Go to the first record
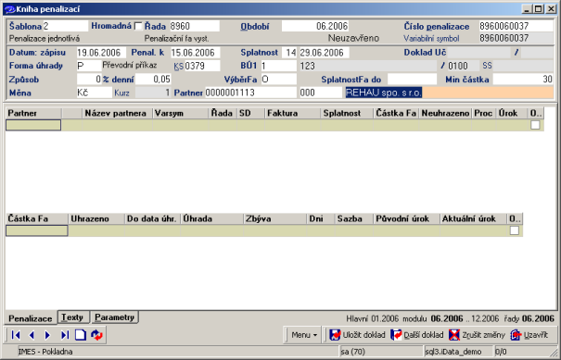This screenshot has width=561, height=360. pos(16,335)
